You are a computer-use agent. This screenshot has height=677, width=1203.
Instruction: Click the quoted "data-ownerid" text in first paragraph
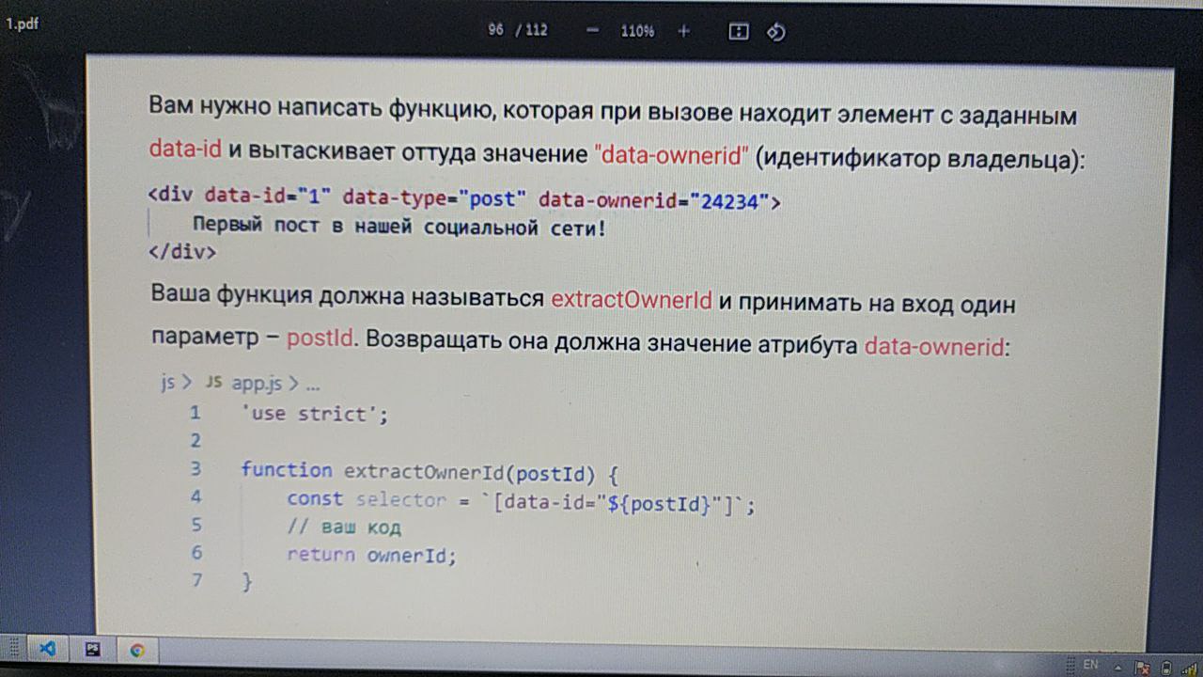672,156
